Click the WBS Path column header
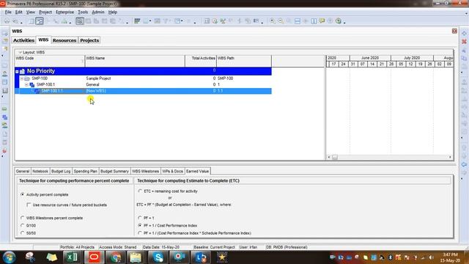The image size is (469, 264). click(x=244, y=61)
